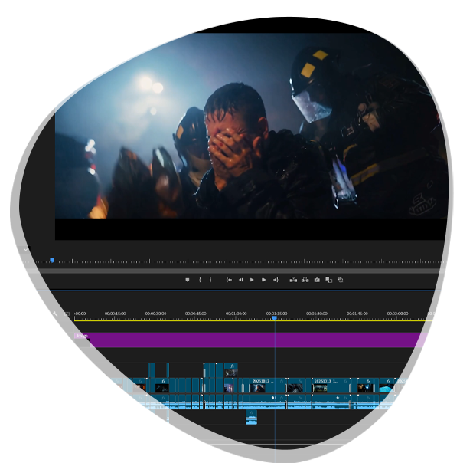The width and height of the screenshot is (460, 463).
Task: Add a marker using the transport bar marker icon
Action: 187,280
